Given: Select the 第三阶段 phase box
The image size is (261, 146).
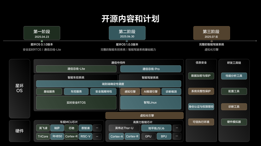Looking at the screenshot, I should 211,33.
